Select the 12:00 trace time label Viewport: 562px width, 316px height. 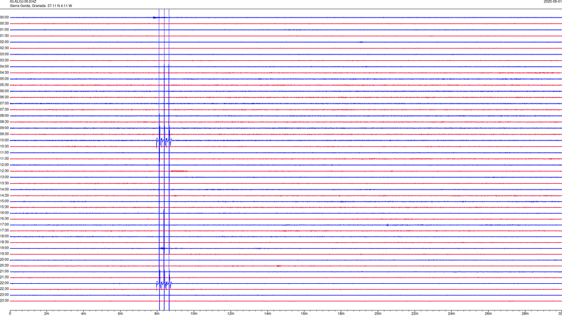click(4, 165)
